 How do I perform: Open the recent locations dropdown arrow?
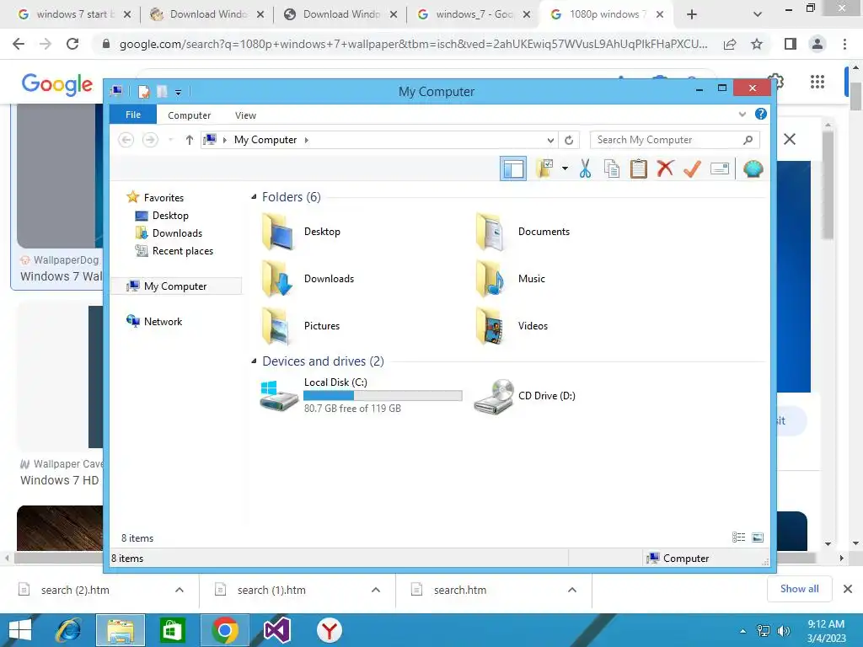click(x=170, y=141)
